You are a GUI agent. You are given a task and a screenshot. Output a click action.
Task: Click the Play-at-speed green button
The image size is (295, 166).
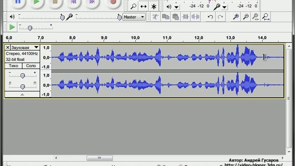tap(12, 27)
